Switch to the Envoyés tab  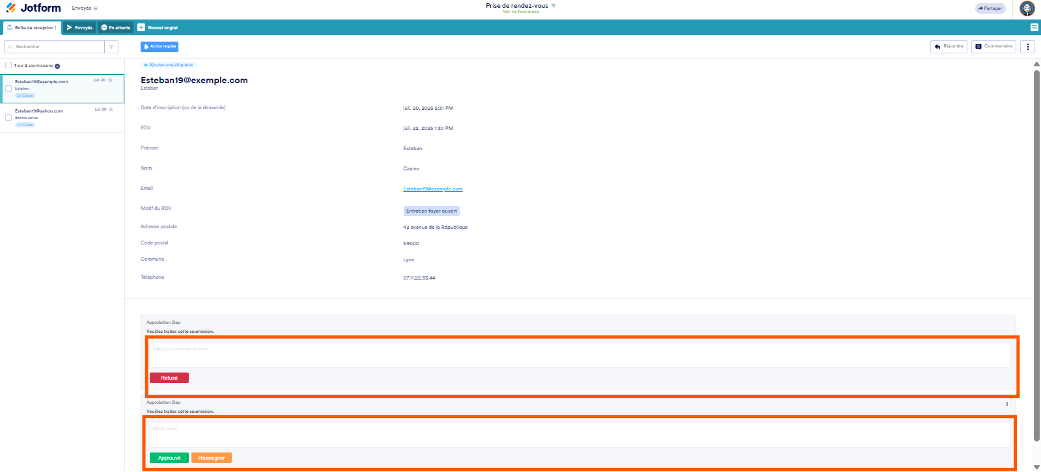click(79, 27)
